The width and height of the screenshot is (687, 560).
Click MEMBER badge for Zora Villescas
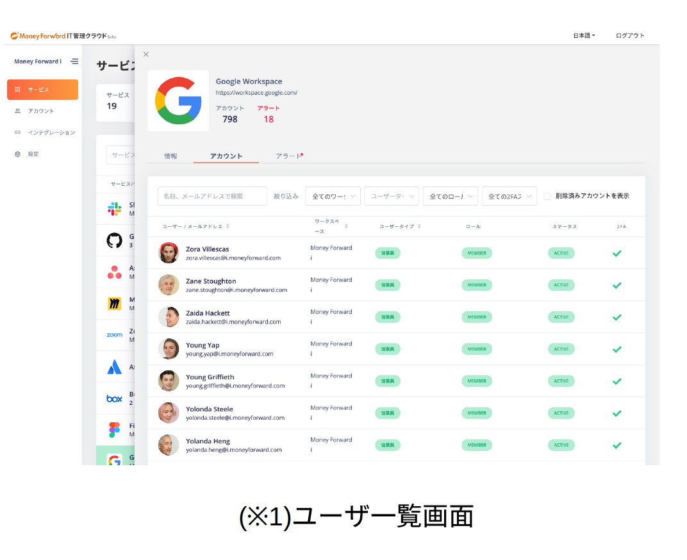pyautogui.click(x=477, y=253)
